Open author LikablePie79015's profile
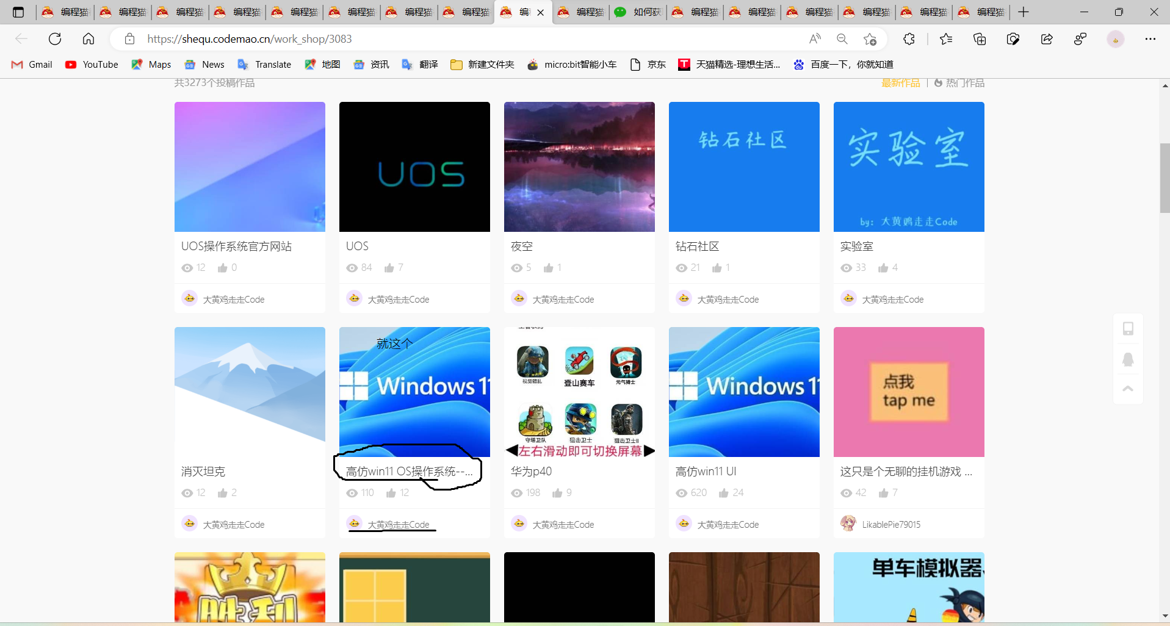Screen dimensions: 1170x626 (891, 525)
